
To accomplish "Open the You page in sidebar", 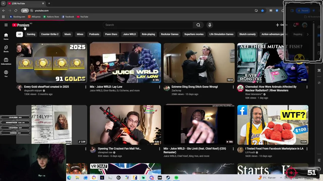I will point(6,74).
